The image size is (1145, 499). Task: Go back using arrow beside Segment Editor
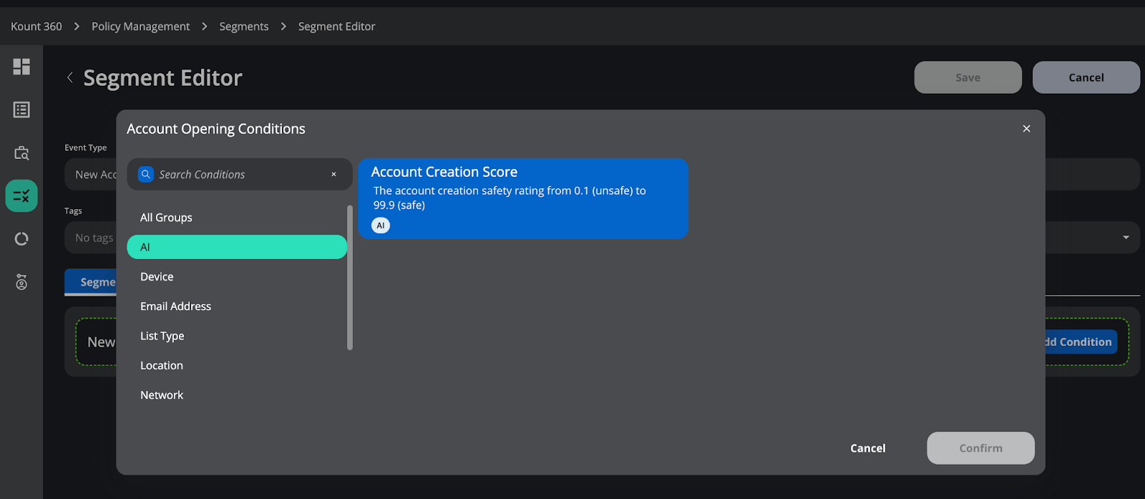click(x=70, y=77)
